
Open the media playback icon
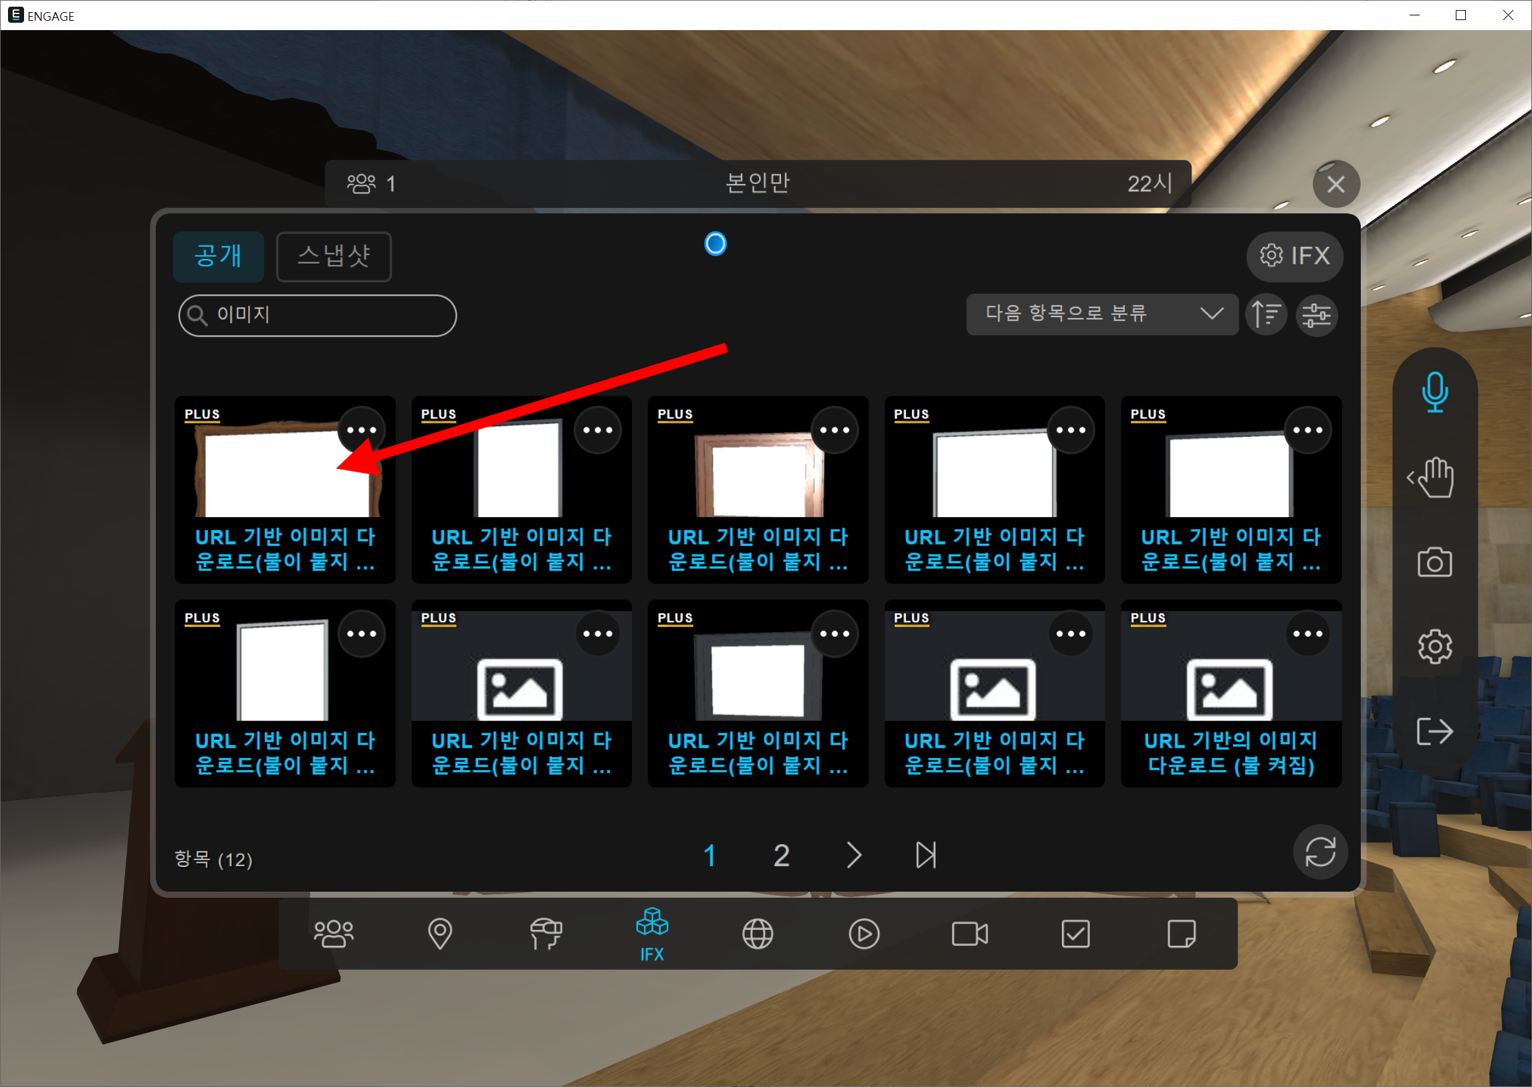[x=864, y=933]
